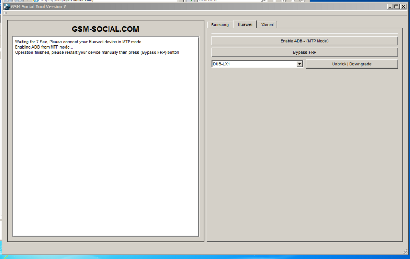The height and width of the screenshot is (259, 410).
Task: Click the 'Operation finished' log line
Action: 97,53
